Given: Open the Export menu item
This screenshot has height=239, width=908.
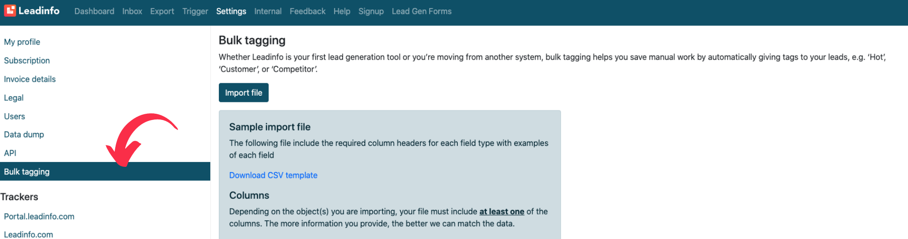Looking at the screenshot, I should click(162, 11).
